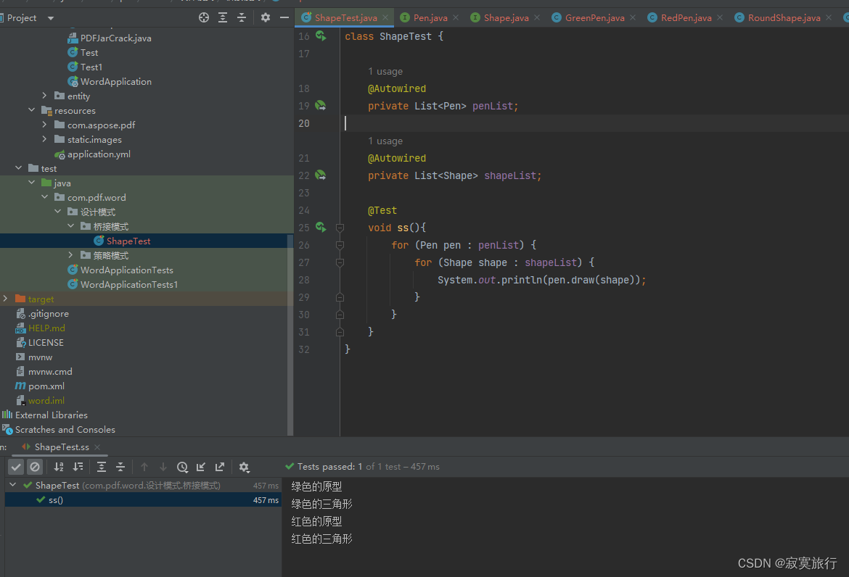Close the Pen.java tab
Screen dimensions: 849x577
(456, 18)
